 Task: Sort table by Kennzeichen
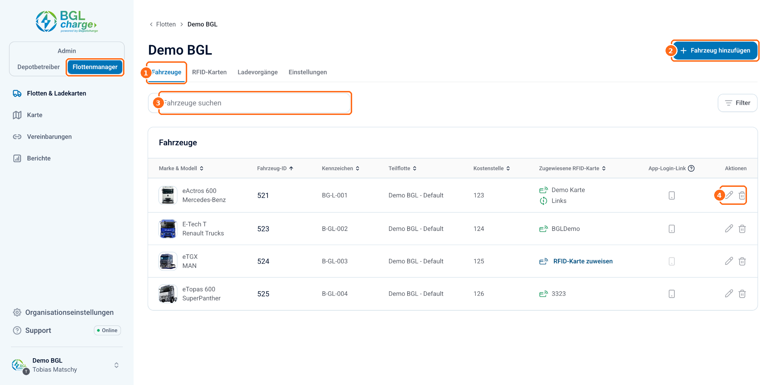click(341, 168)
